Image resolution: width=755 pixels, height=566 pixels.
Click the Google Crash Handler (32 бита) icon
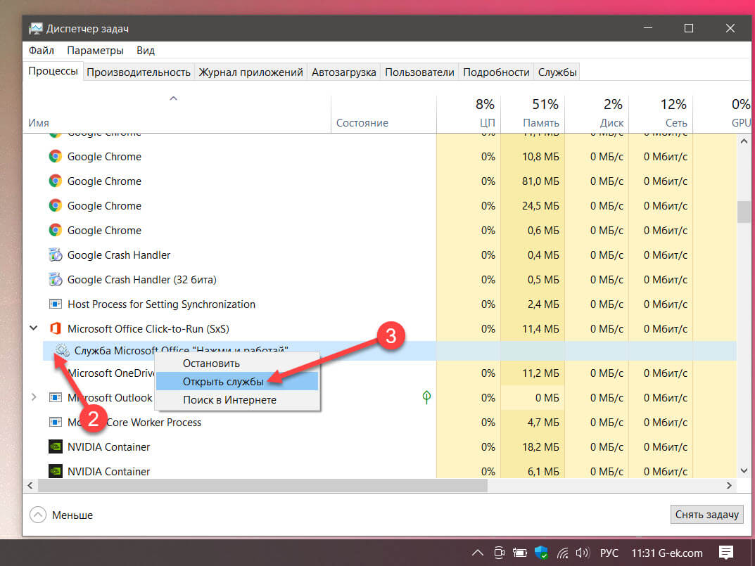click(56, 279)
